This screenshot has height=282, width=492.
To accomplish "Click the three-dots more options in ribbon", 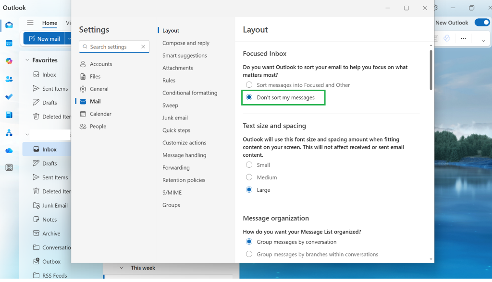I will (463, 38).
